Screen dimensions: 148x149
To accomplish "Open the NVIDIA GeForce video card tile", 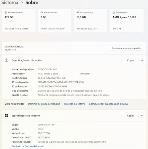I will (55, 21).
